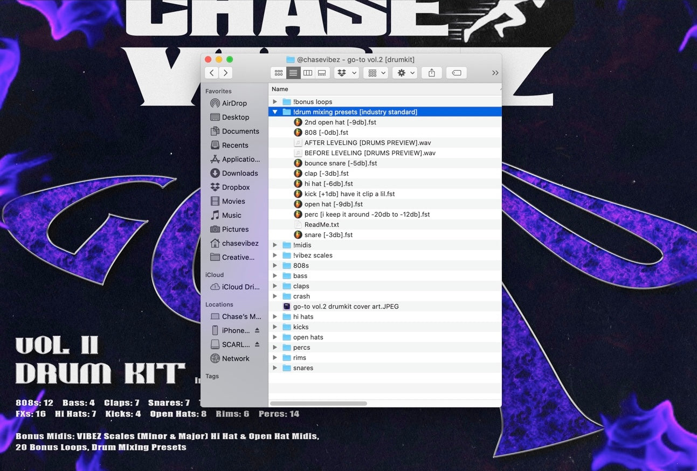Open the Dropbox toolbar dropdown

click(347, 73)
